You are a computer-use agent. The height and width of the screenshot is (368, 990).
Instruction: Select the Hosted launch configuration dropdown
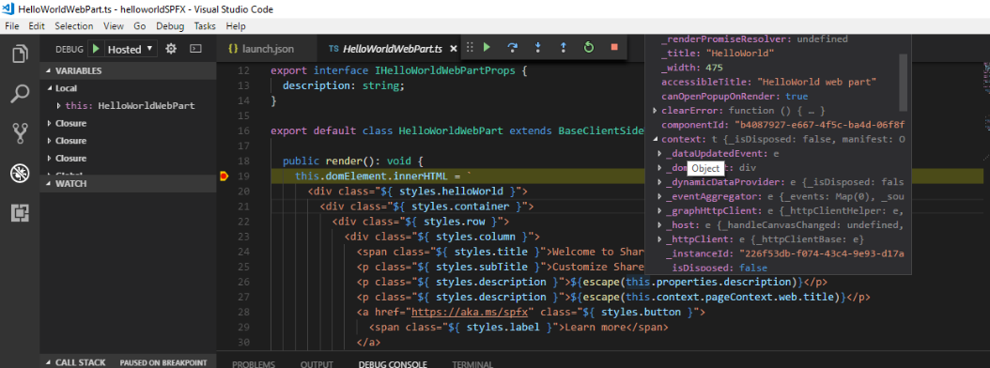tap(130, 49)
